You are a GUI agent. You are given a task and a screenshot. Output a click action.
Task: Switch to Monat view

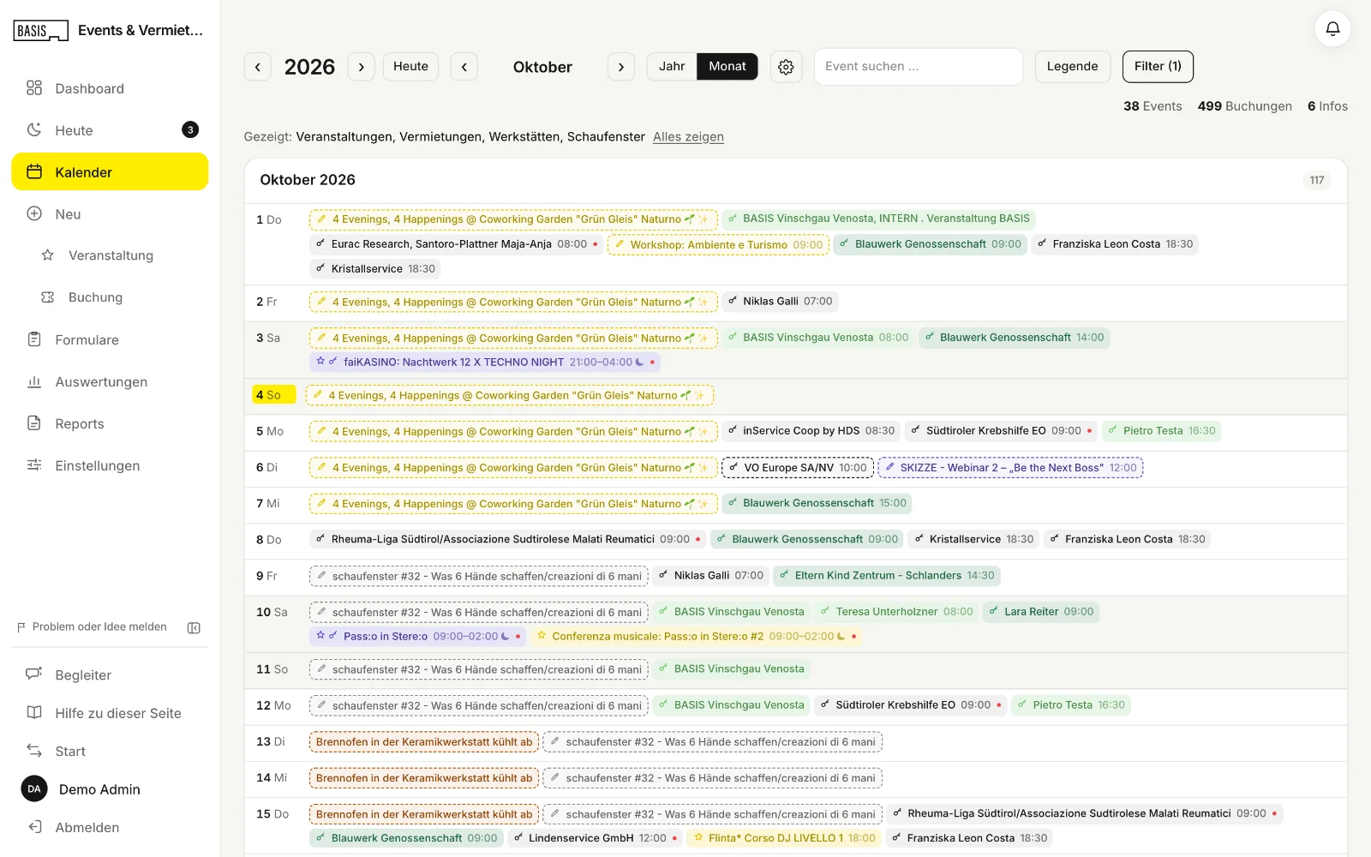(727, 67)
